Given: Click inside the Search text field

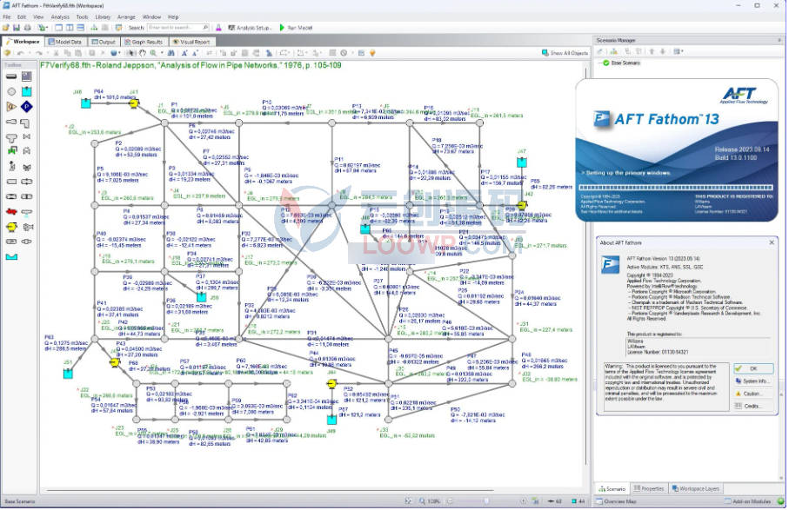Looking at the screenshot, I should 175,28.
